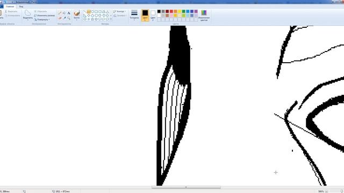Click the Crop (Обрезать) button
Image resolution: width=344 pixels, height=193 pixels.
pos(41,11)
